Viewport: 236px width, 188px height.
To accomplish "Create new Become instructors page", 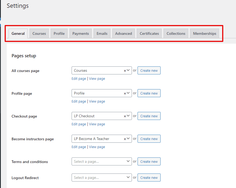I will click(149, 139).
